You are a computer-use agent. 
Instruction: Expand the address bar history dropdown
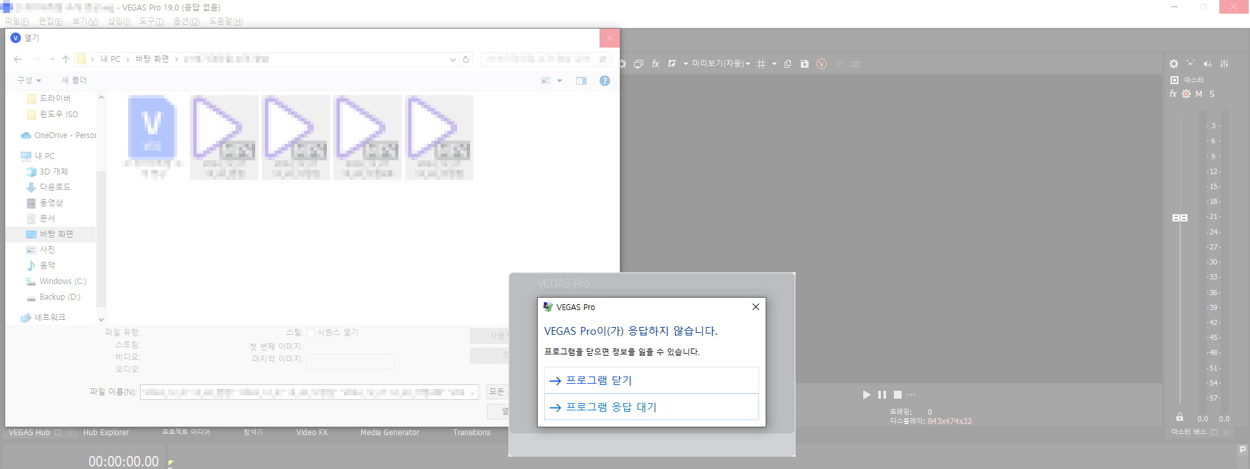click(x=453, y=59)
